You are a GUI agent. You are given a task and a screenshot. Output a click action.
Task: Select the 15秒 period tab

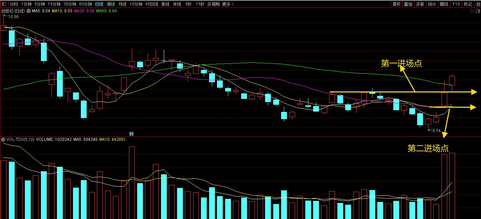(x=200, y=4)
